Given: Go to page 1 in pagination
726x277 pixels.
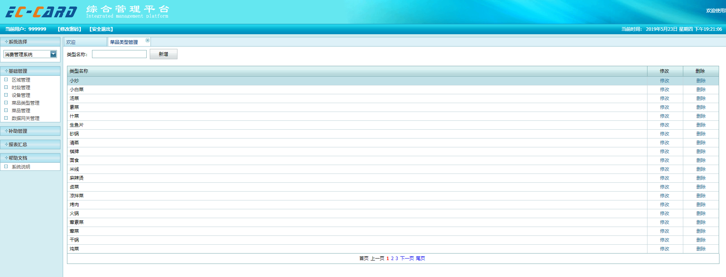Looking at the screenshot, I should pyautogui.click(x=388, y=259).
